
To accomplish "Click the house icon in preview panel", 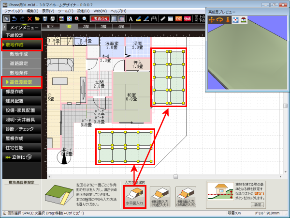I will 244,20.
